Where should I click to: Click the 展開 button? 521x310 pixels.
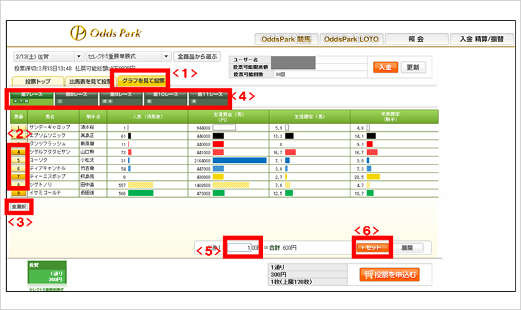tap(408, 248)
